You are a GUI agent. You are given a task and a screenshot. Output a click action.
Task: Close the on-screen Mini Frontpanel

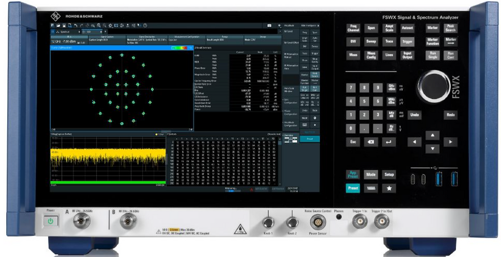pos(318,25)
